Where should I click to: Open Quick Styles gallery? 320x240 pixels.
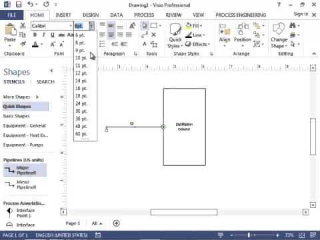pos(175,36)
